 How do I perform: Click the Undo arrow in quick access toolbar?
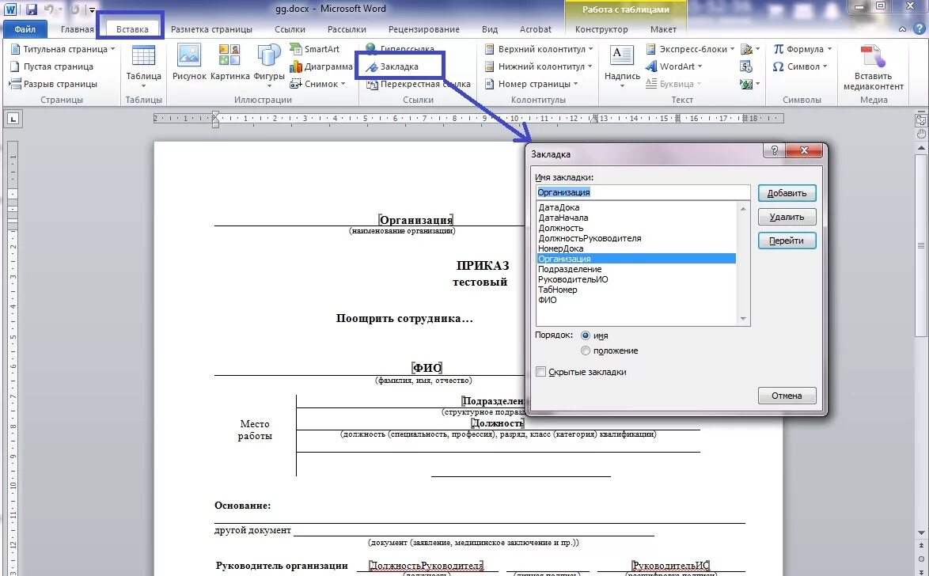49,9
